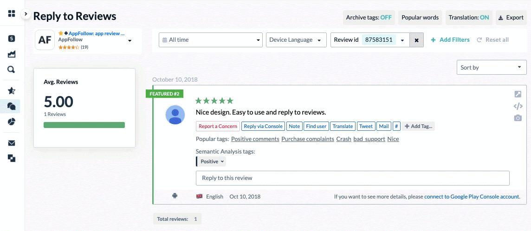Image resolution: width=531 pixels, height=231 pixels.
Task: Open the AppFollow app selector dropdown
Action: [x=130, y=41]
